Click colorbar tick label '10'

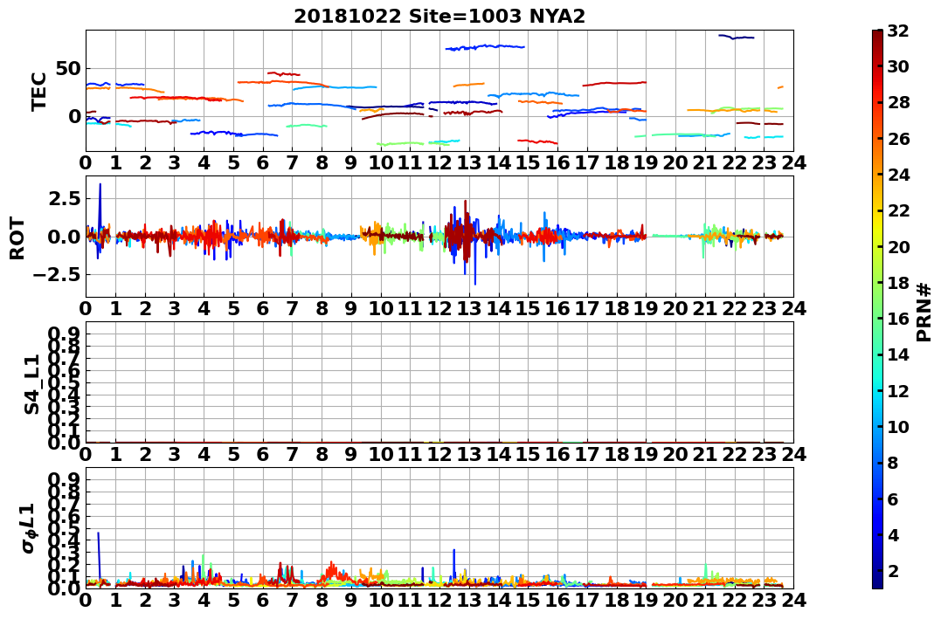click(x=898, y=426)
